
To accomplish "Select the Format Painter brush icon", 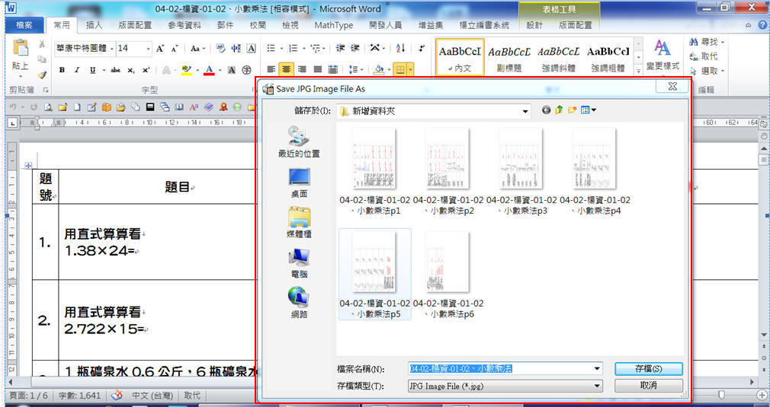I will coord(42,75).
